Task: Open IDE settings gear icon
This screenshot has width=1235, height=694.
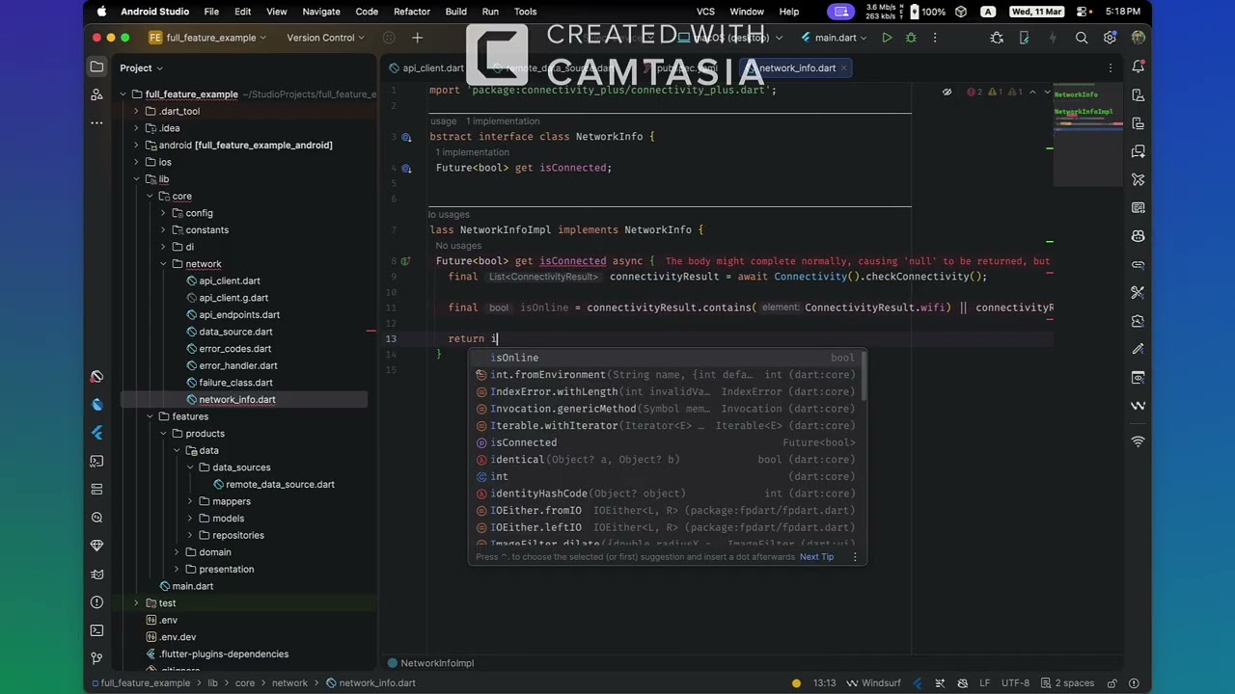Action: [1110, 38]
